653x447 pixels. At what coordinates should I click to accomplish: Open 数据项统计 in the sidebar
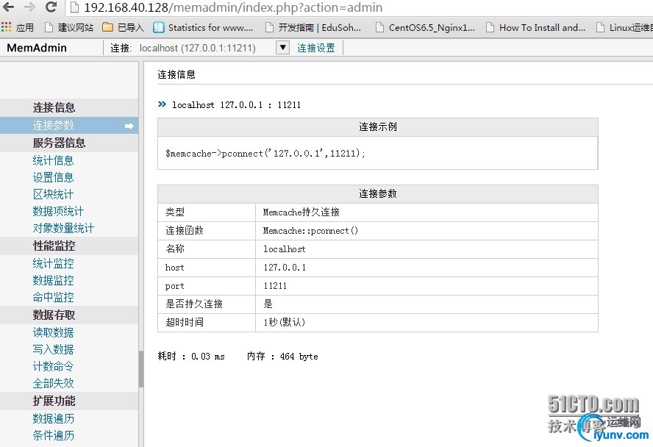point(58,212)
